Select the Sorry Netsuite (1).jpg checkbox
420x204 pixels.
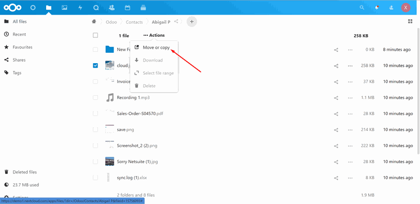coord(95,162)
